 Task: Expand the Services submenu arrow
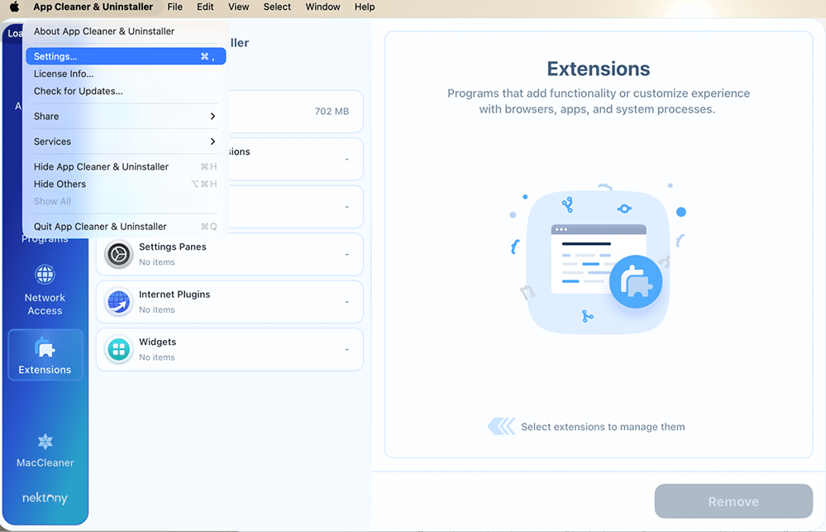tap(212, 141)
